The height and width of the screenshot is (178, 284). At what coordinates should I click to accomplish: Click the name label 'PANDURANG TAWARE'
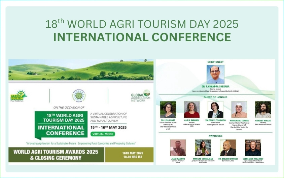pyautogui.click(x=239, y=121)
